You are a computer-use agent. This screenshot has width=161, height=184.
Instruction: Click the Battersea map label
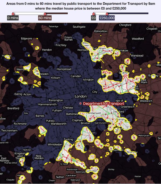pos(72,114)
